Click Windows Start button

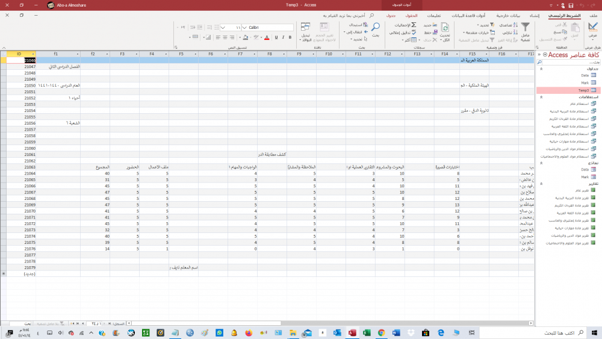(594, 332)
